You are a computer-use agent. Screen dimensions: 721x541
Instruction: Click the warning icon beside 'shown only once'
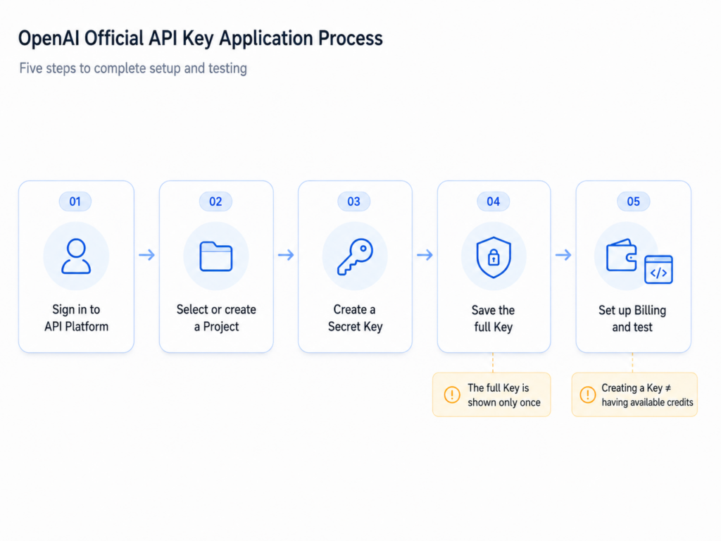(x=452, y=394)
